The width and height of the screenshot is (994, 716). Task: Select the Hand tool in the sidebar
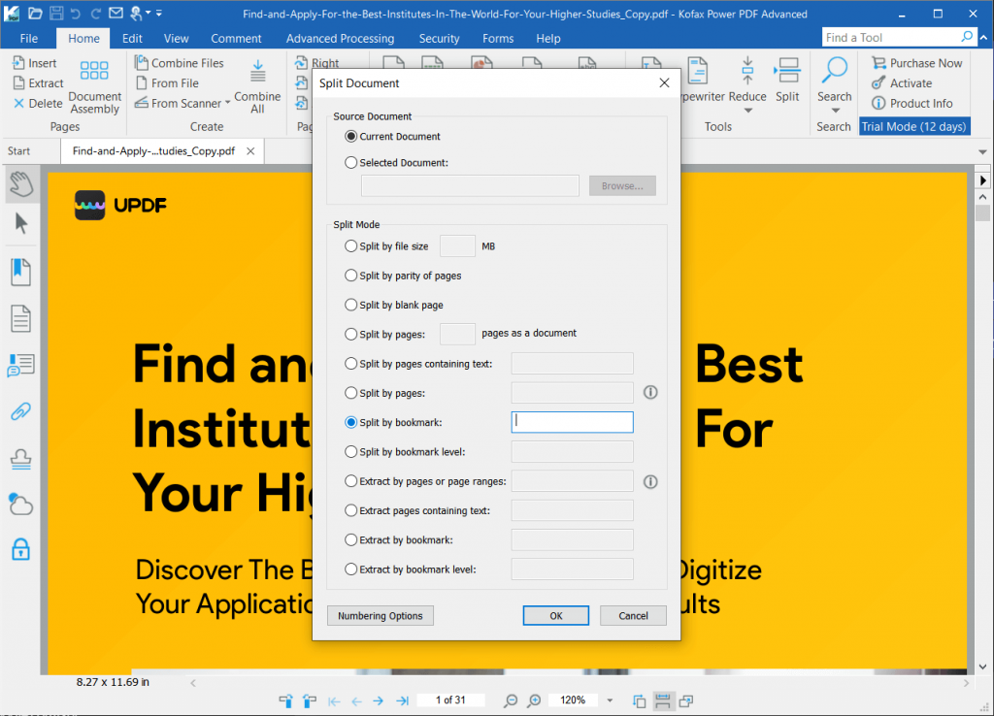click(19, 180)
